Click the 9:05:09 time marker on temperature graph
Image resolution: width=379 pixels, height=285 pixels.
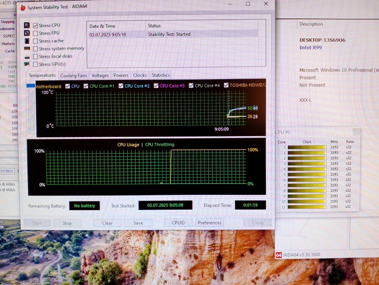(222, 129)
